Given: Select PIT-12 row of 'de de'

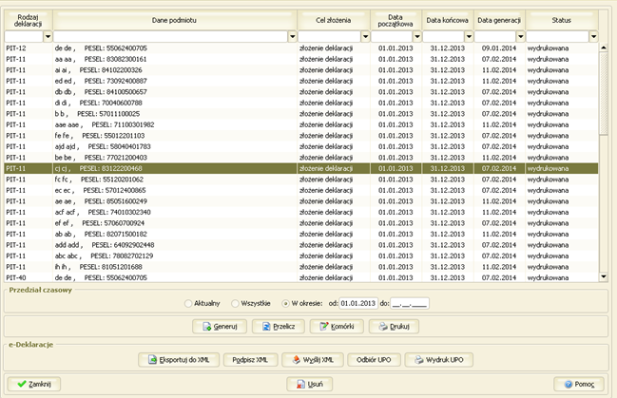Looking at the screenshot, I should 301,48.
